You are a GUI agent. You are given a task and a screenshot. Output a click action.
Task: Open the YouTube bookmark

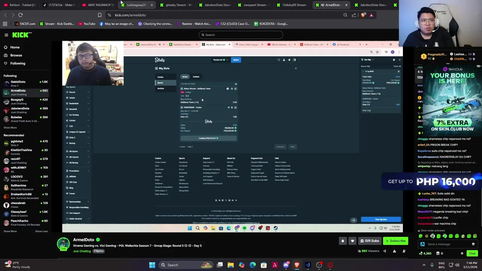(87, 24)
